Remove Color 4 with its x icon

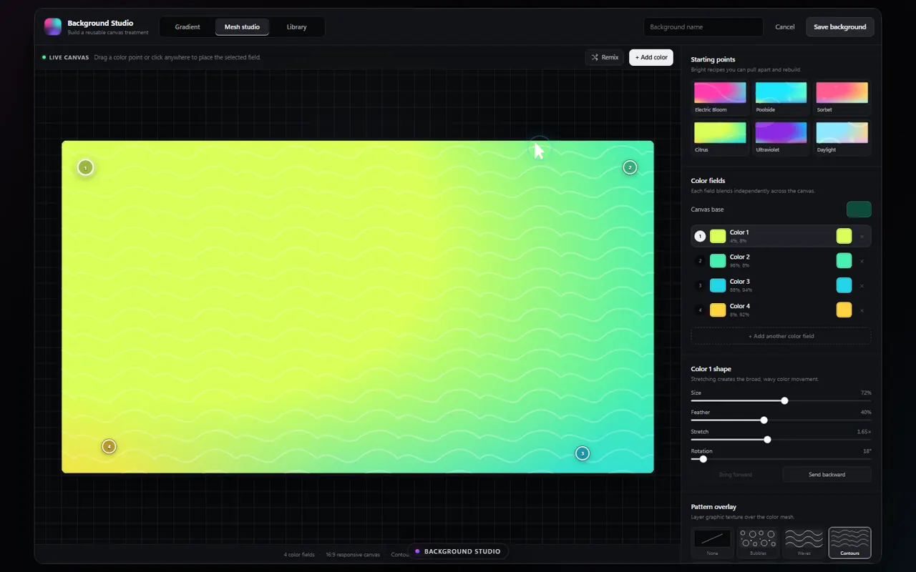click(862, 310)
